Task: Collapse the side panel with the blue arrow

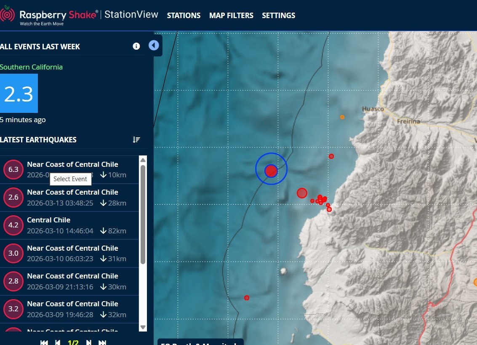Action: (x=154, y=45)
